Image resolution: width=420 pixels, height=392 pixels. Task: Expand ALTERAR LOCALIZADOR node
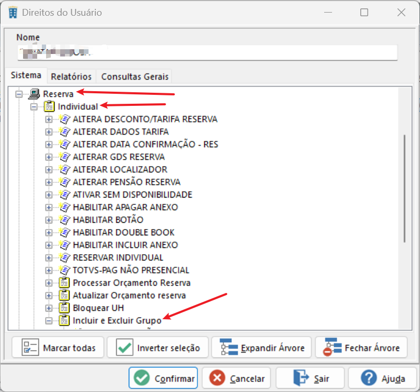coord(49,170)
